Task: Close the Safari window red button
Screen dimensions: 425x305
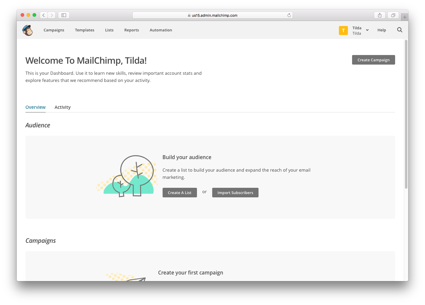Action: (x=22, y=15)
